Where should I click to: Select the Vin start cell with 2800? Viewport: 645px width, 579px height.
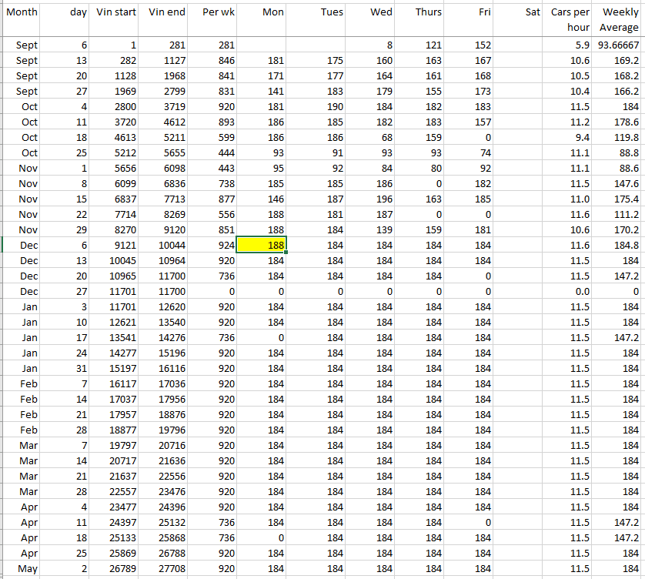(x=116, y=106)
